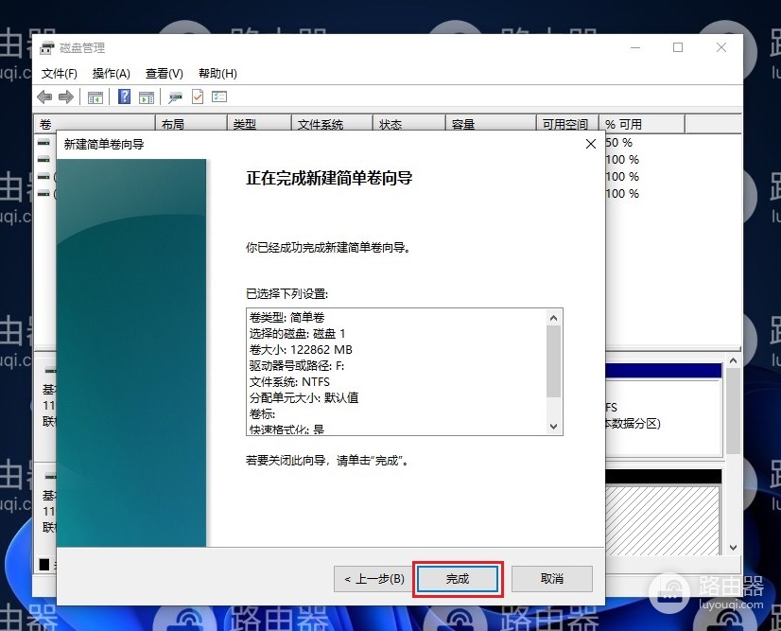This screenshot has width=781, height=631.
Task: Click the disk pane vertical scrollbar thumb
Action: click(x=733, y=411)
